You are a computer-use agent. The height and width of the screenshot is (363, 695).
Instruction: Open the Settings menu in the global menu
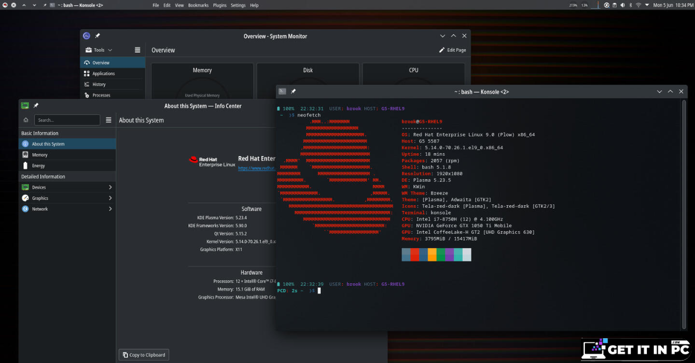click(238, 5)
